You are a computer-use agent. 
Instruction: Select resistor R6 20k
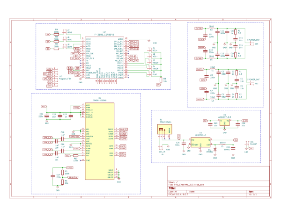pos(62,182)
